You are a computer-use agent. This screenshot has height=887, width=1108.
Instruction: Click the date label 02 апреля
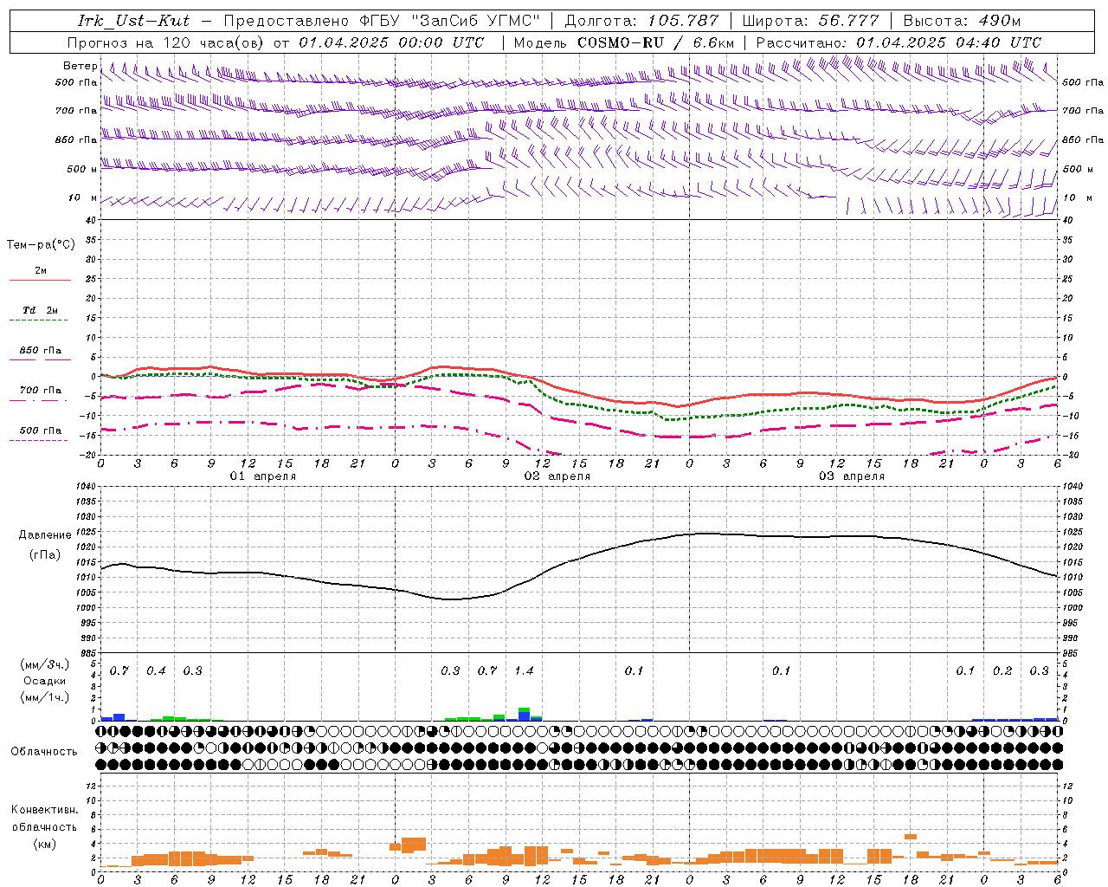(x=557, y=476)
